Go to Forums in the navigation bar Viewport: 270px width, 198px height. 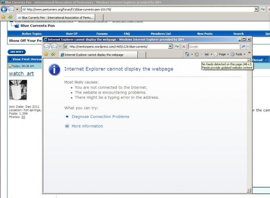pyautogui.click(x=102, y=34)
